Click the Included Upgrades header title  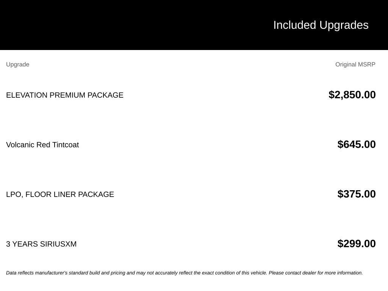click(x=321, y=25)
